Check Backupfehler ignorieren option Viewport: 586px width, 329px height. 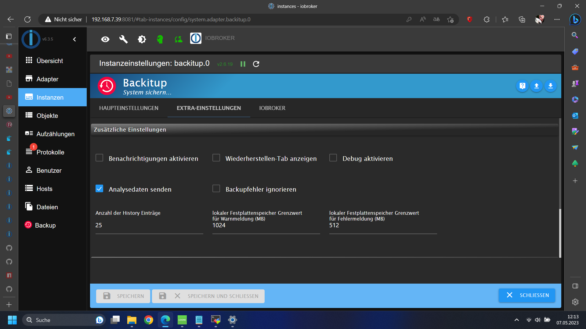pyautogui.click(x=216, y=189)
